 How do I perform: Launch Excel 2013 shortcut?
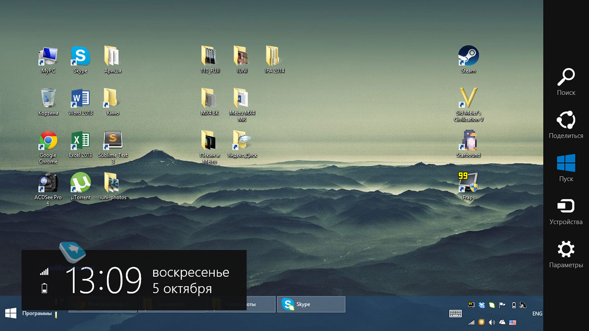pyautogui.click(x=81, y=144)
